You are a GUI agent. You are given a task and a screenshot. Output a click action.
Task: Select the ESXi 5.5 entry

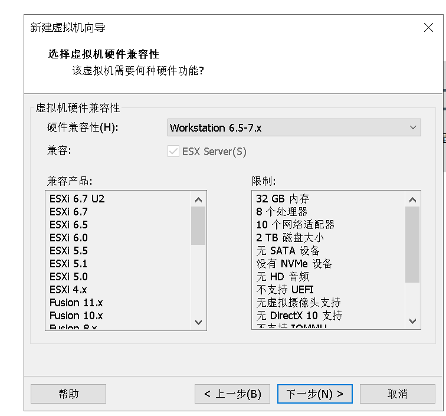(68, 251)
